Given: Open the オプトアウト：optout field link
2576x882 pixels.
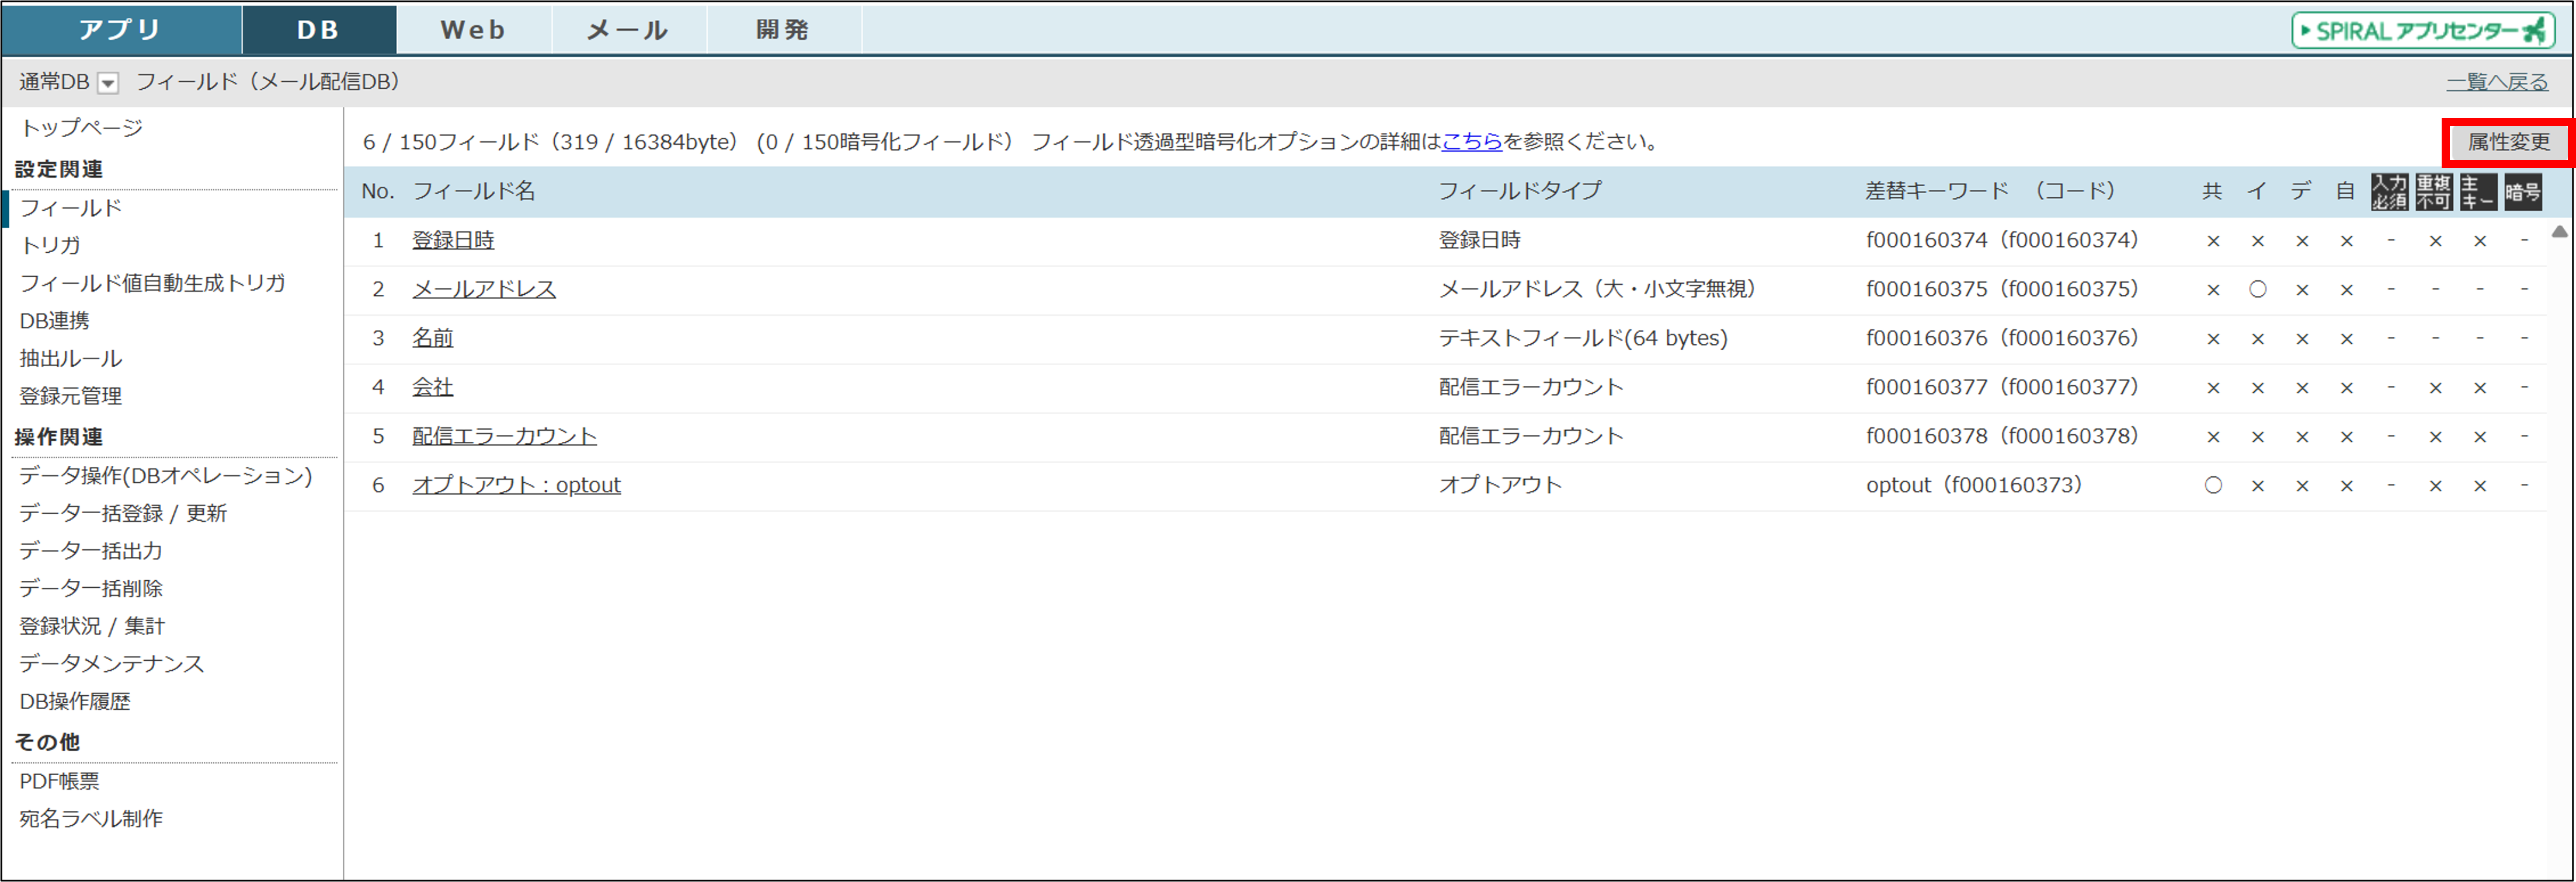Looking at the screenshot, I should point(516,485).
